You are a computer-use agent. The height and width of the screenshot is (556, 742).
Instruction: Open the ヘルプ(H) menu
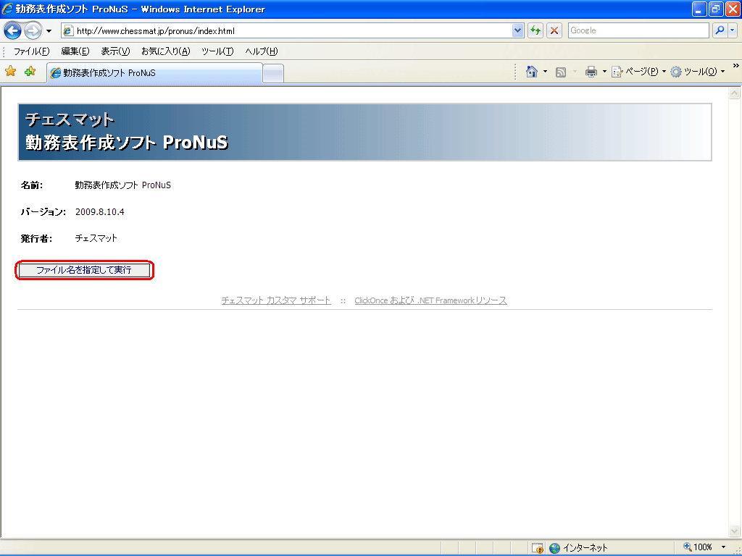261,51
